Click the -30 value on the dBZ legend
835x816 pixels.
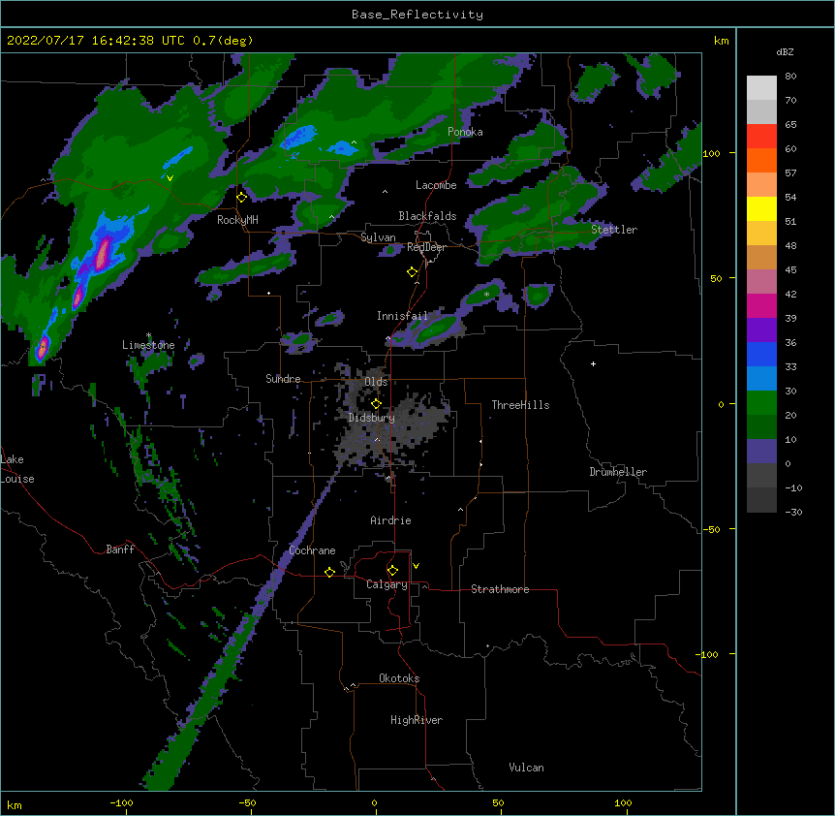793,512
